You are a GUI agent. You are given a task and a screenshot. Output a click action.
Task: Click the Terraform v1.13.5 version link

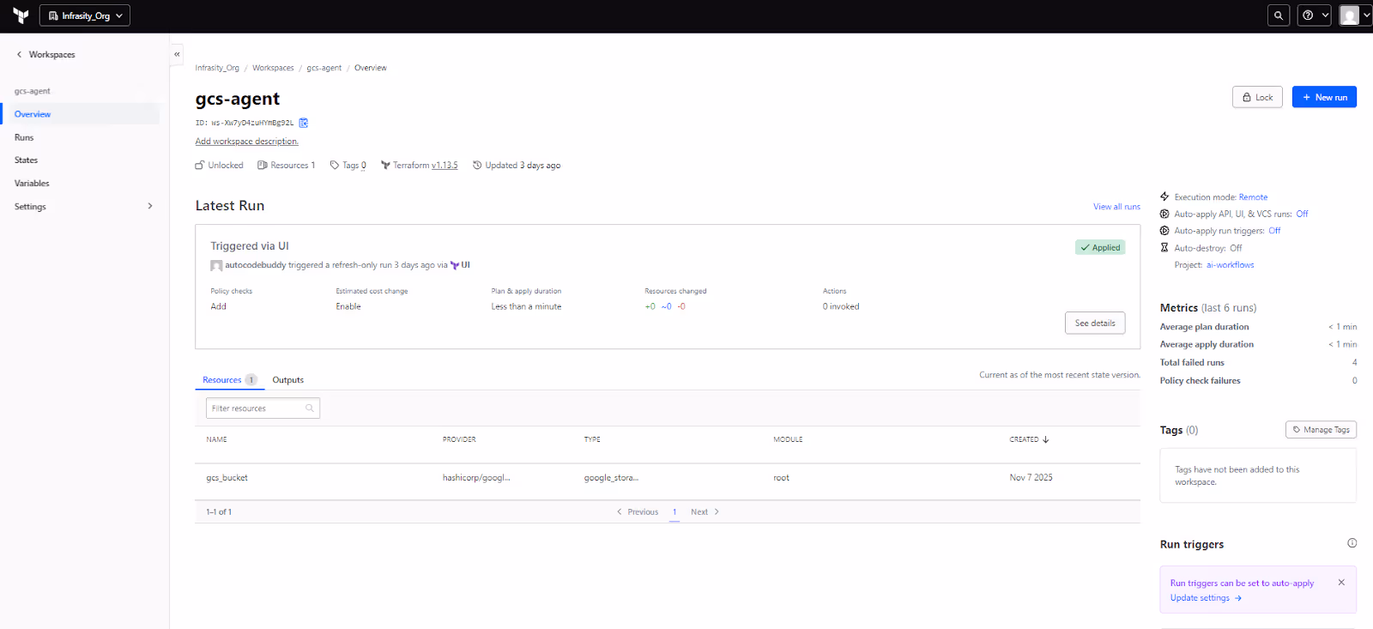pyautogui.click(x=445, y=166)
